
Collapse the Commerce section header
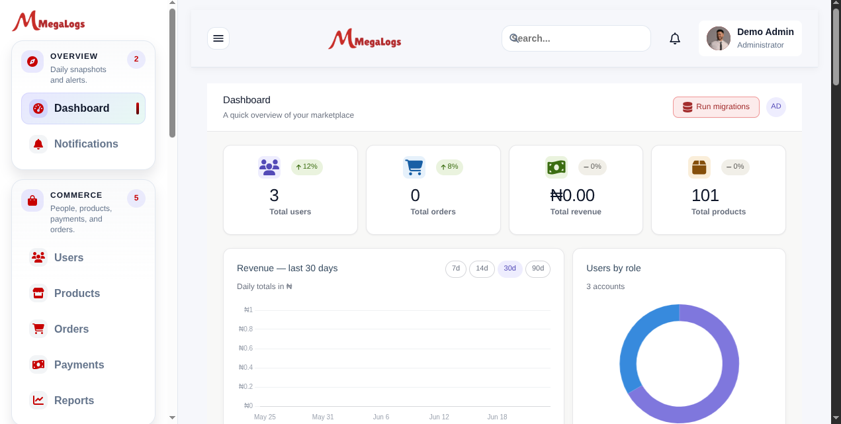83,212
